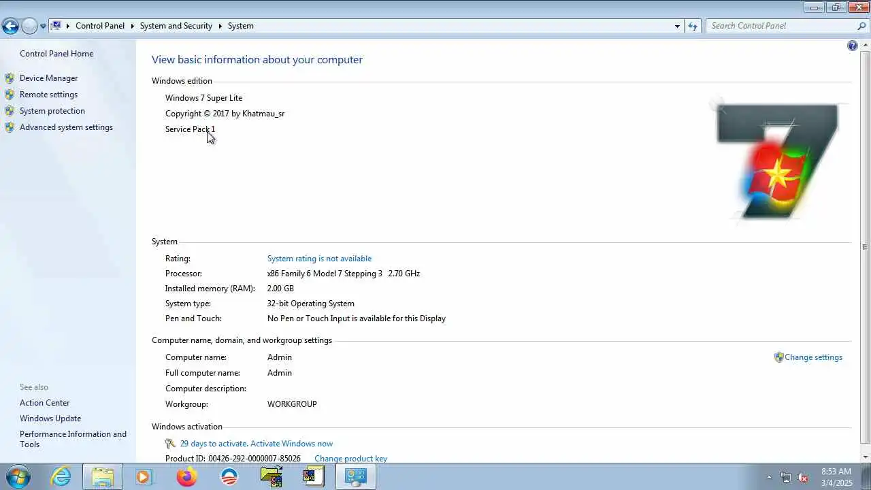This screenshot has width=871, height=490.
Task: Open the network status tray icon
Action: click(x=786, y=477)
